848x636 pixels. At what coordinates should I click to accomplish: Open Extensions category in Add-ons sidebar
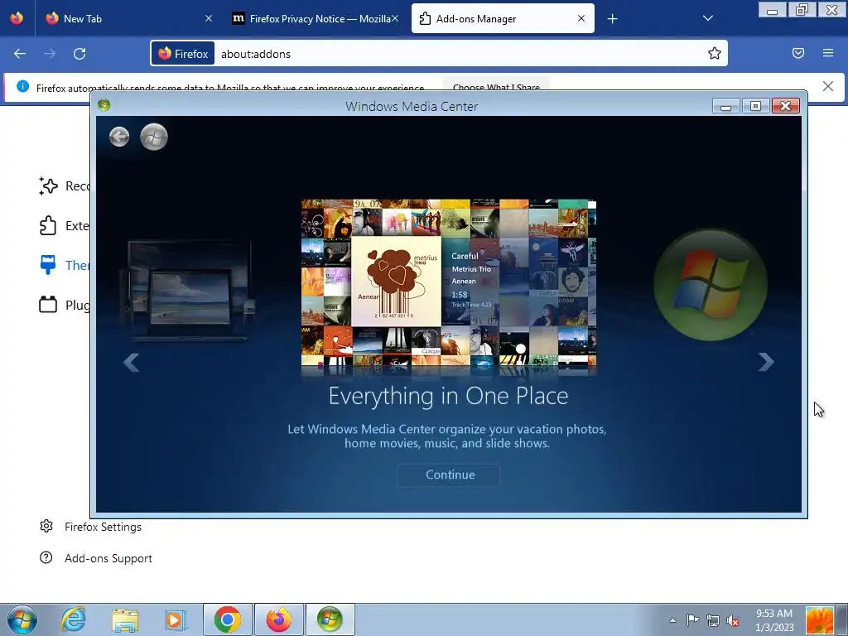[x=64, y=225]
